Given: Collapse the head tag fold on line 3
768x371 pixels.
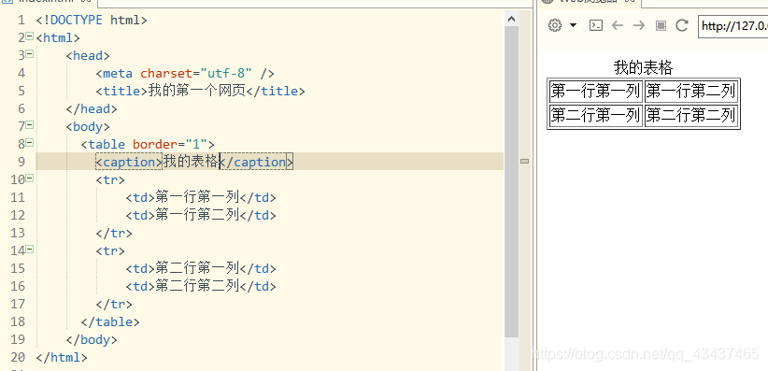Looking at the screenshot, I should tap(29, 54).
